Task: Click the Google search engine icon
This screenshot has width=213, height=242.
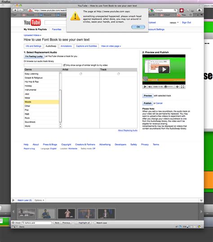Action: point(151,10)
